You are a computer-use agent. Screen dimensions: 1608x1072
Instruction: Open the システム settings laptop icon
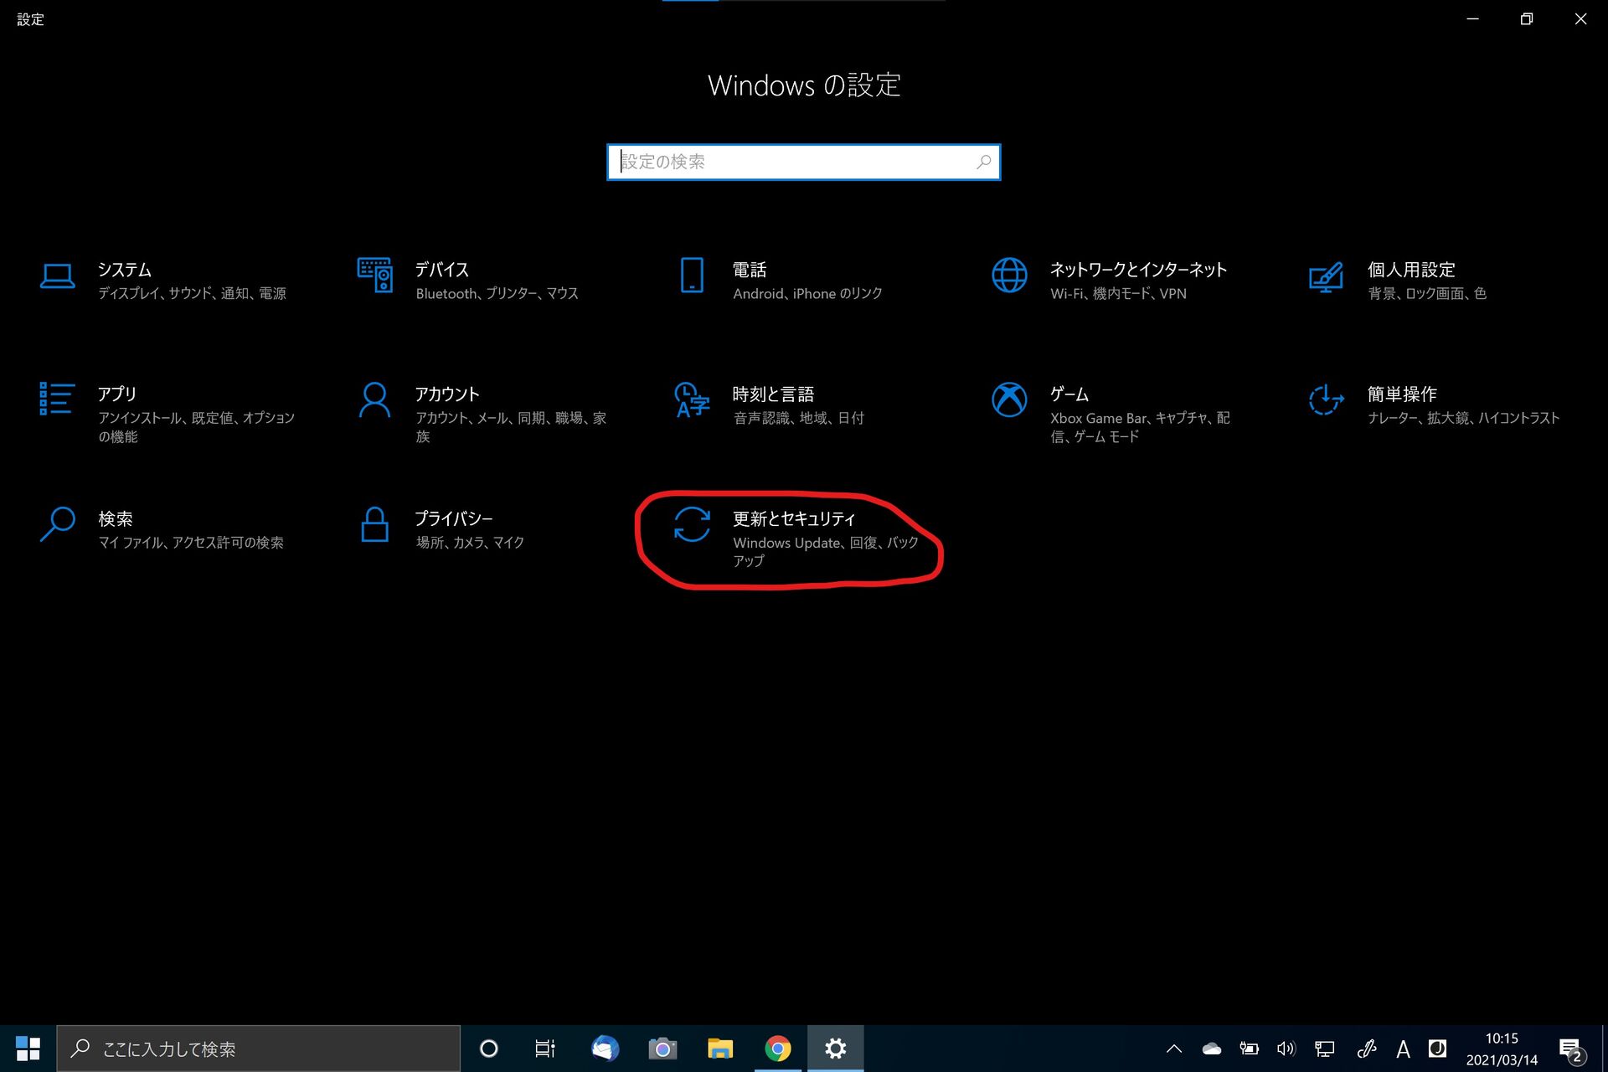(57, 276)
